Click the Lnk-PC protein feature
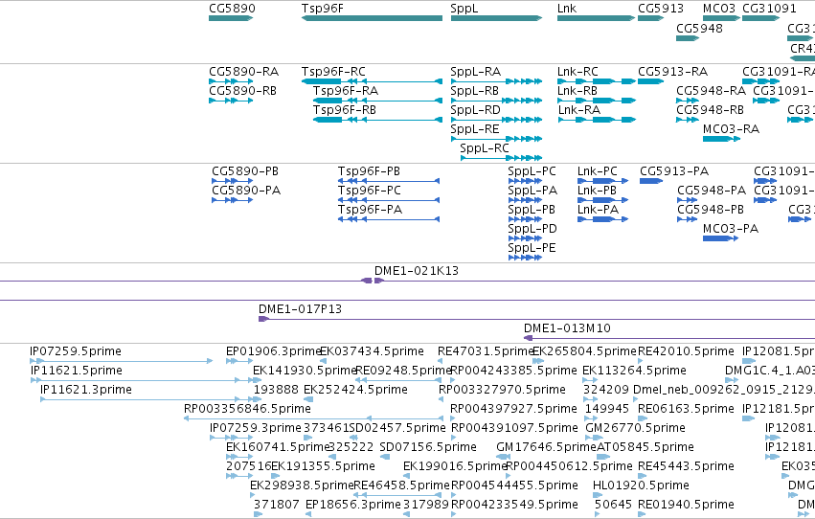 (x=603, y=181)
